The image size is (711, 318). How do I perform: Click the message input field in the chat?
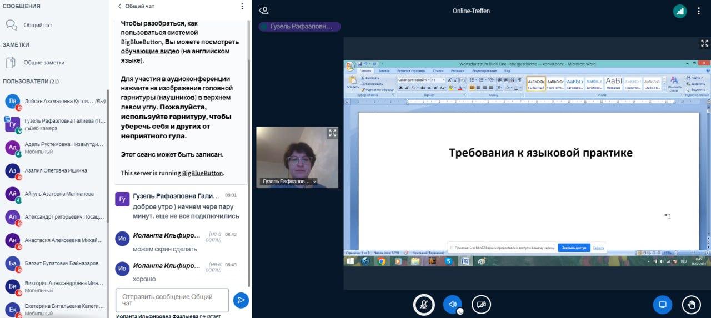click(x=172, y=300)
